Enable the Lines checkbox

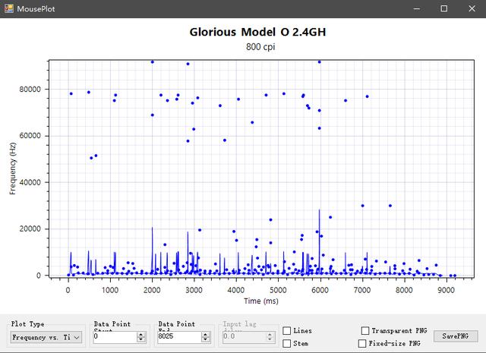[286, 331]
